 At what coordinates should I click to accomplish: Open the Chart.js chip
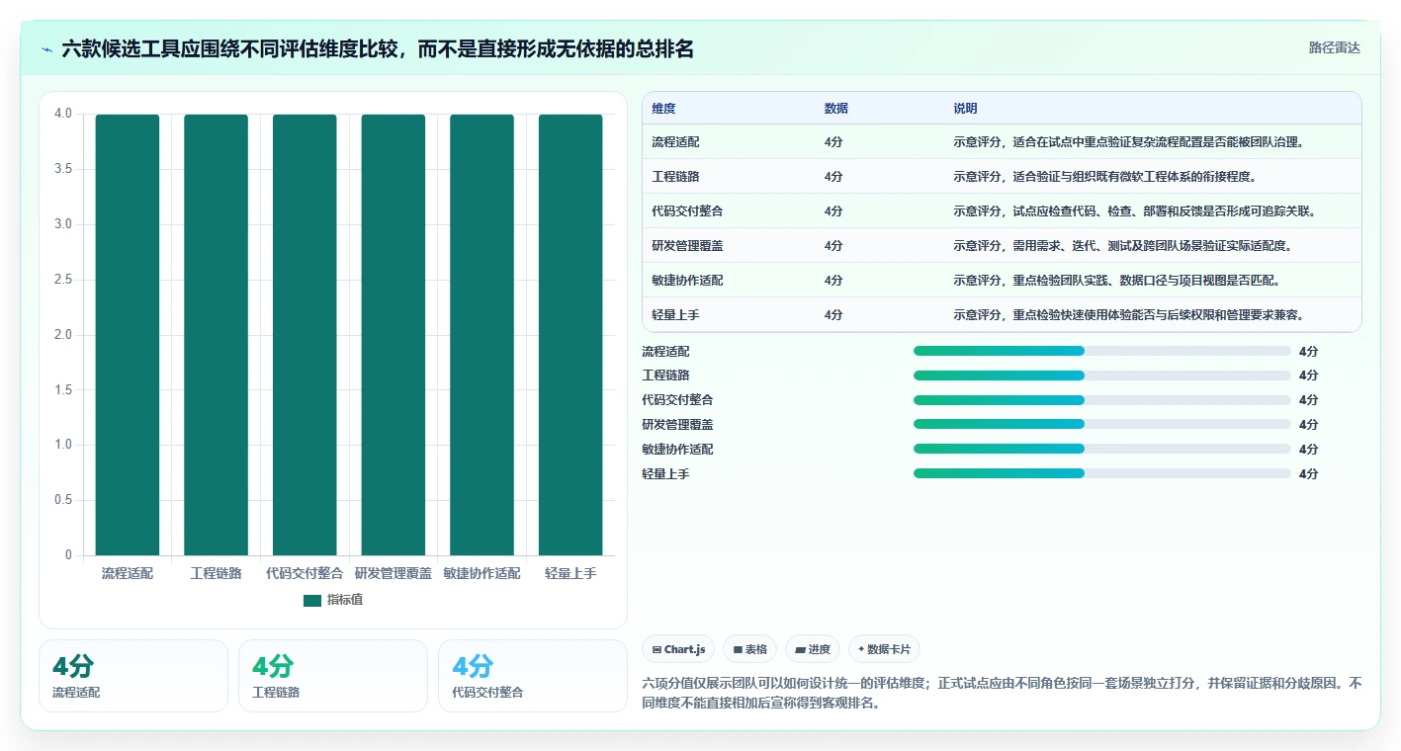(x=678, y=649)
